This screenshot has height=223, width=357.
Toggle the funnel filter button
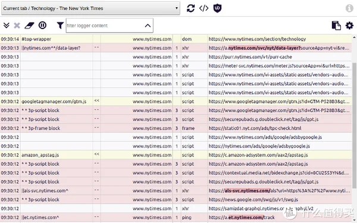[x=60, y=25]
